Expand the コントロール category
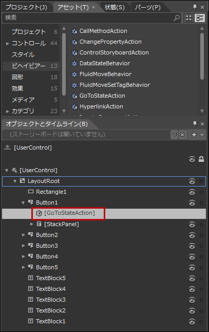 coord(7,43)
